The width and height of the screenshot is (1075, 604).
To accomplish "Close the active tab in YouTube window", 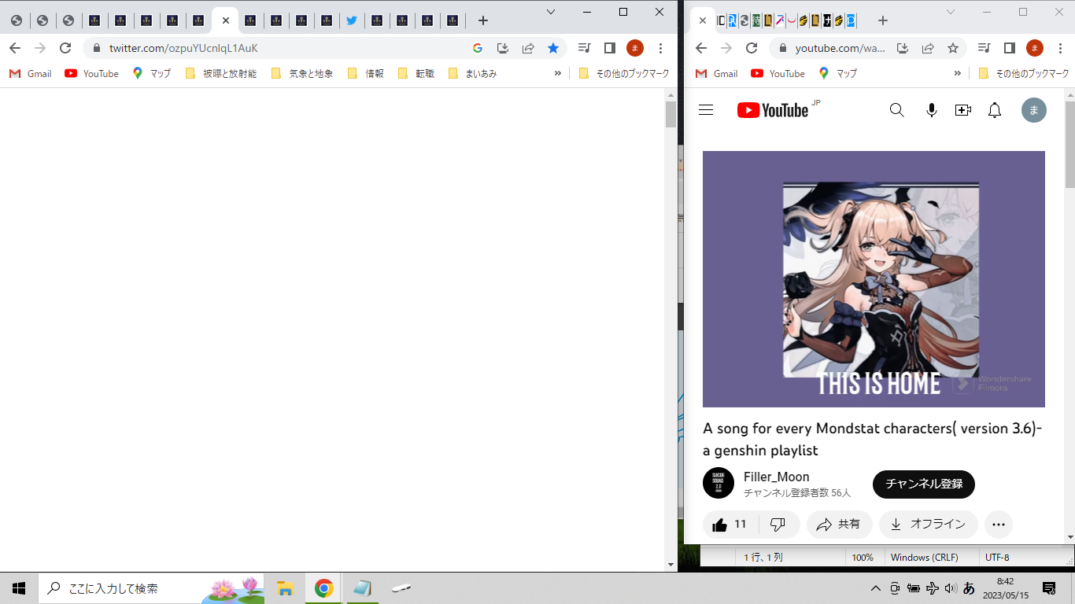I will [703, 20].
